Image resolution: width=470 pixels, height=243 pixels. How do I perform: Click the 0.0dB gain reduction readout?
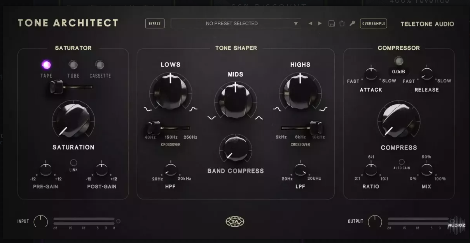(398, 72)
